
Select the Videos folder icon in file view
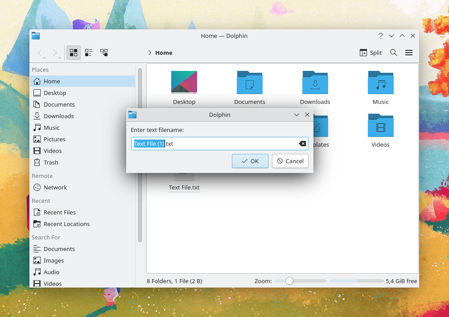[x=381, y=125]
